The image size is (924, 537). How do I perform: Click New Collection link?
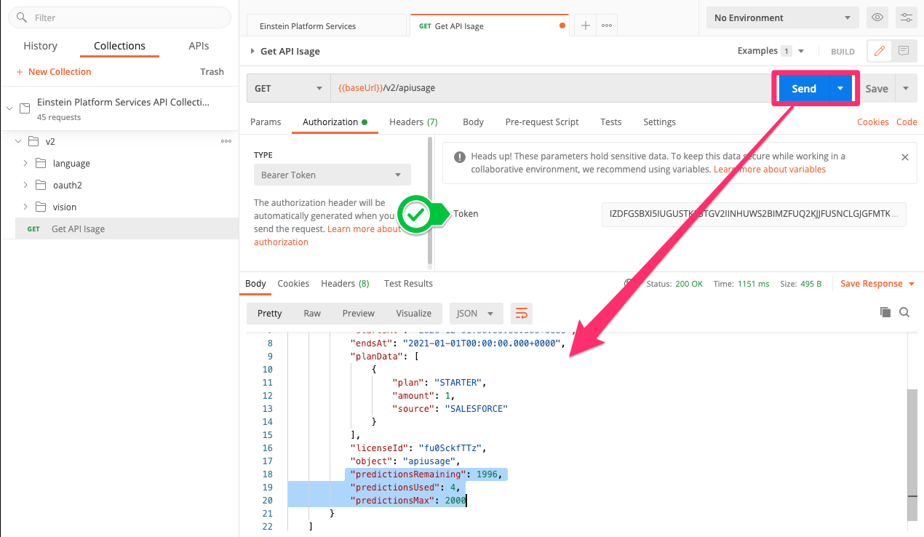[x=54, y=71]
